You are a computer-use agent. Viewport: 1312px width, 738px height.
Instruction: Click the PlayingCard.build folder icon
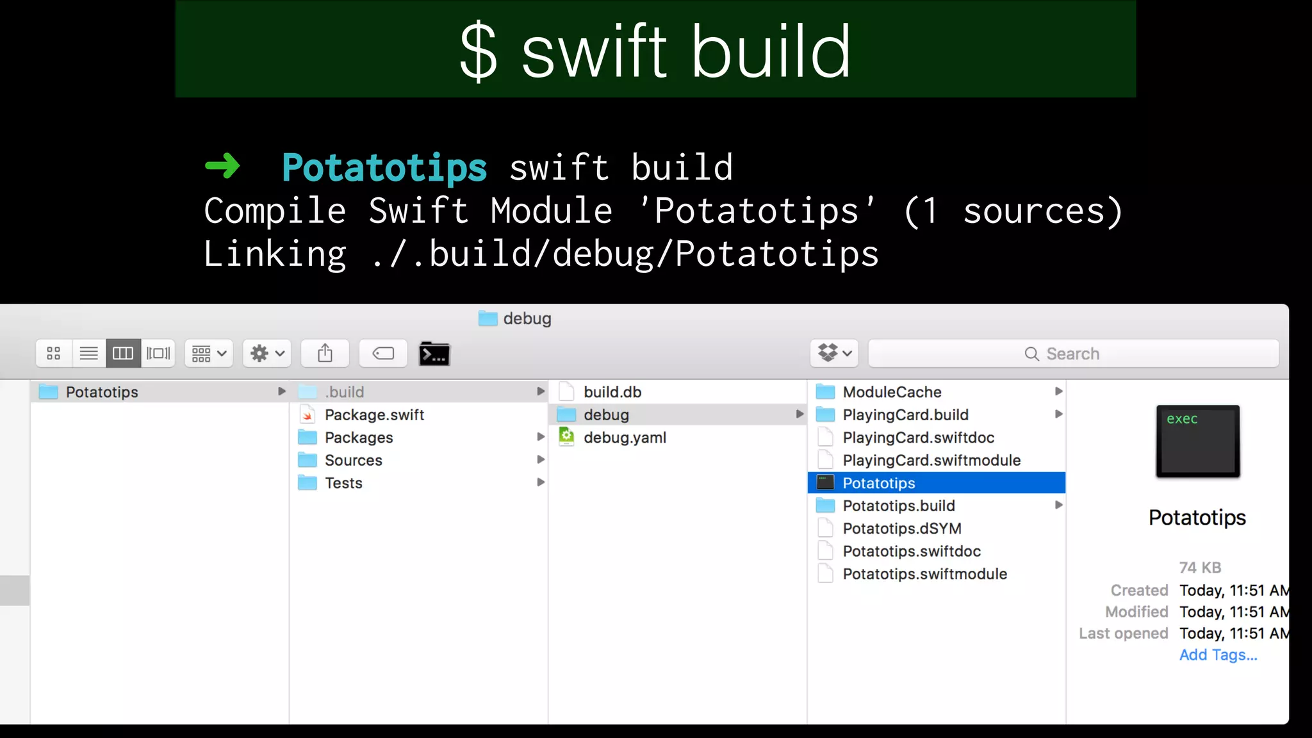pos(825,414)
